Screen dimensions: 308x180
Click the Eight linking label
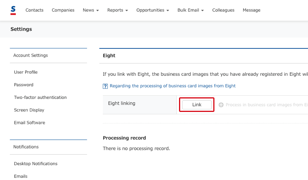tap(122, 103)
